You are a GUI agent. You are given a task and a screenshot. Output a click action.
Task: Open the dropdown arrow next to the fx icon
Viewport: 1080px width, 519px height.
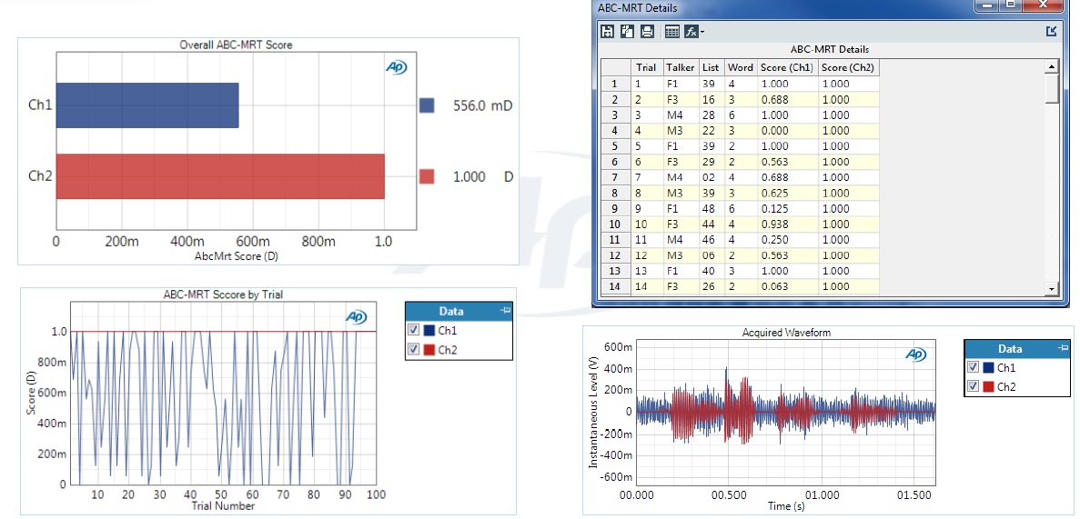point(701,33)
